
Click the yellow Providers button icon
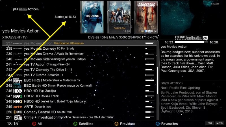(116, 124)
